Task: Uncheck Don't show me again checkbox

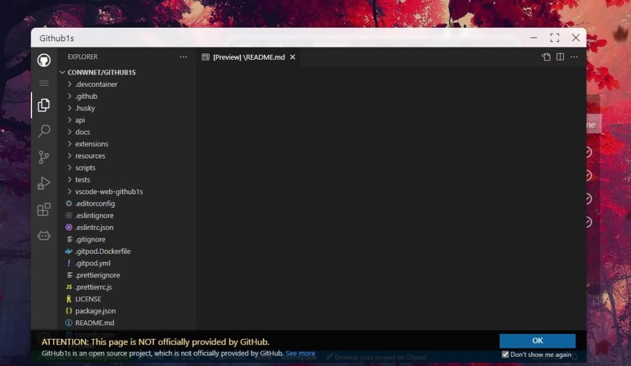Action: click(505, 354)
